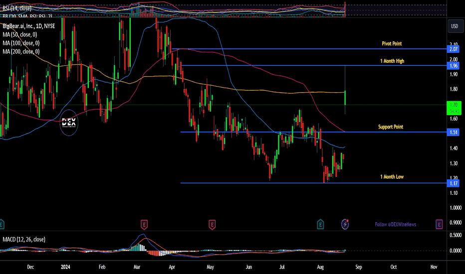Click the green earnings E marker at far left
This screenshot has height=274, width=465.
[x=1, y=224]
